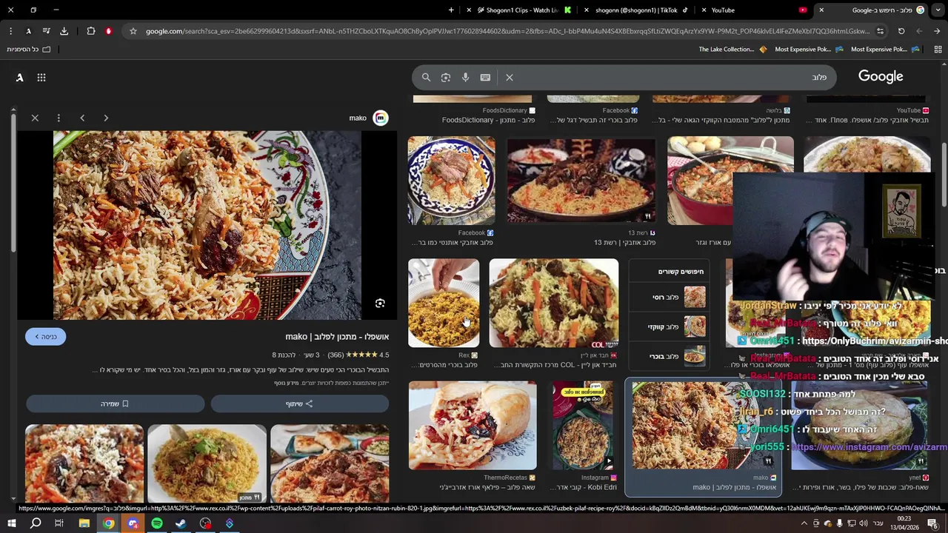Open the Windows notification center icon
Image resolution: width=948 pixels, height=533 pixels.
932,523
